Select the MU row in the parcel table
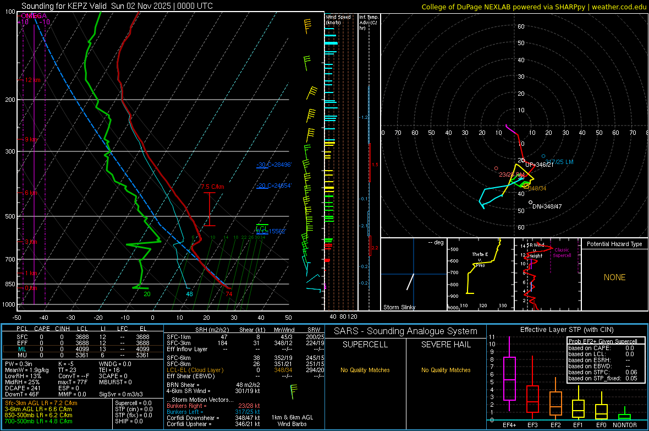Screen dimensions: 649x431 (83, 355)
